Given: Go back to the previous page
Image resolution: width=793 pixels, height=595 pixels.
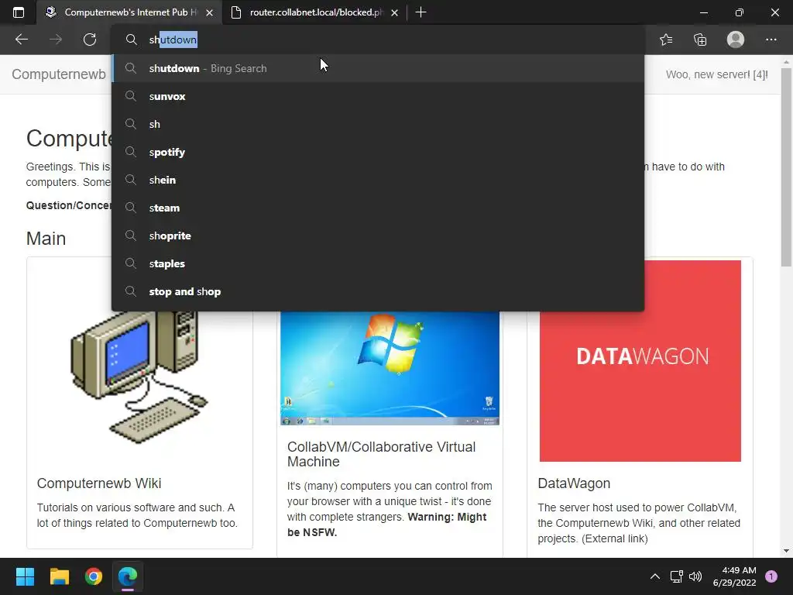Looking at the screenshot, I should pyautogui.click(x=22, y=40).
